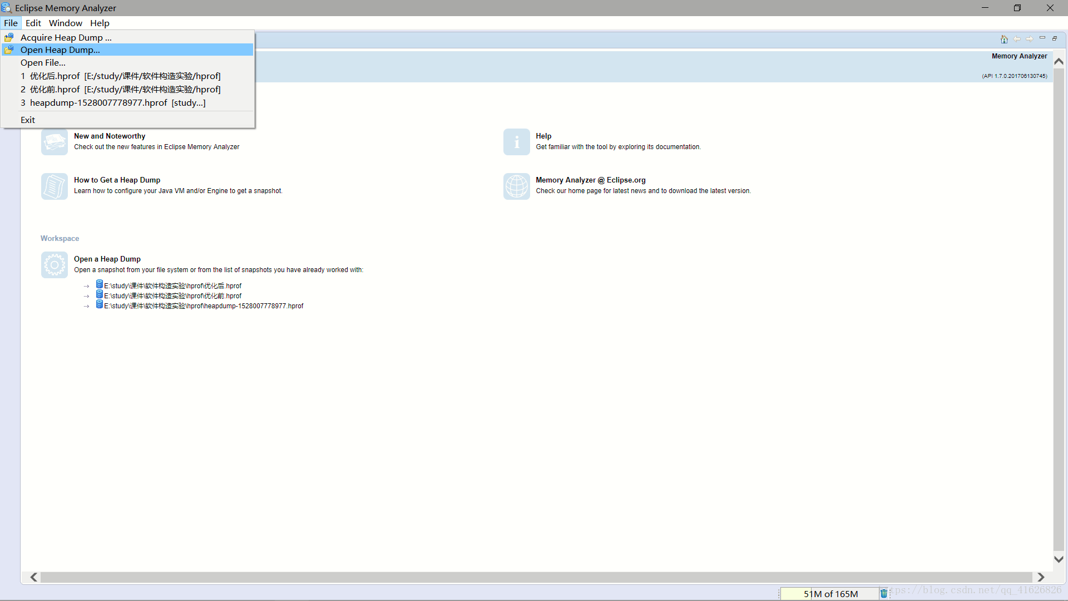Open snapshot heapdump-1528007778977.hprof from workspace list

pos(204,306)
